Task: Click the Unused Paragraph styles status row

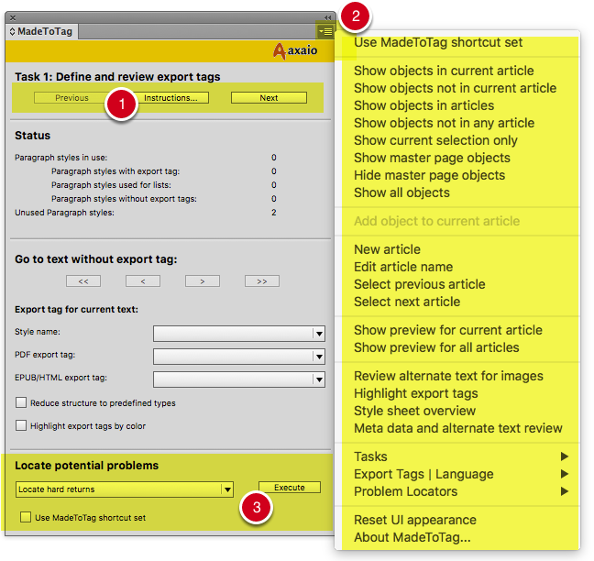Action: (146, 213)
